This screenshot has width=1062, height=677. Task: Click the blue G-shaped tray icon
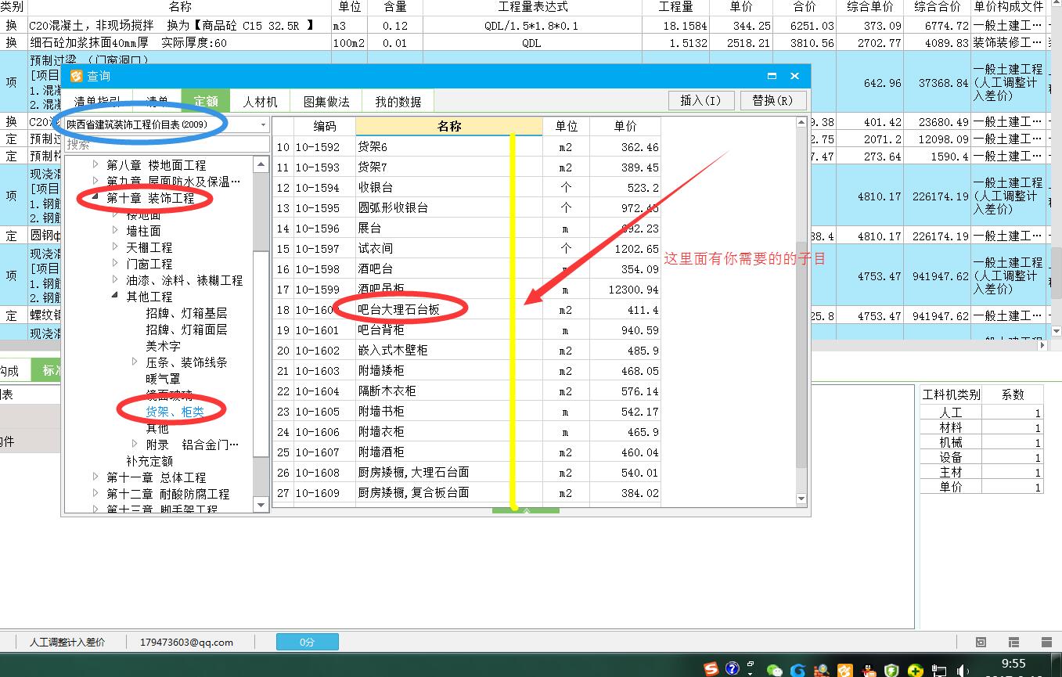coord(797,671)
